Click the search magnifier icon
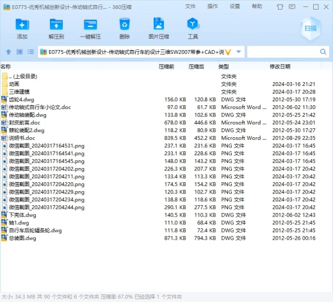333x302 pixels. [x=323, y=52]
